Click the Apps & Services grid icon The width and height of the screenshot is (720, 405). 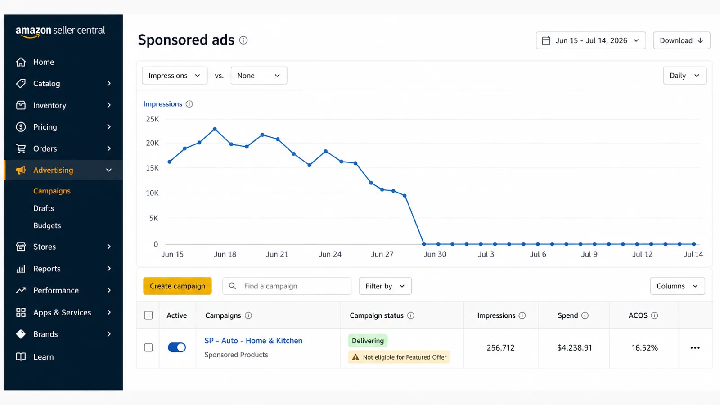21,312
